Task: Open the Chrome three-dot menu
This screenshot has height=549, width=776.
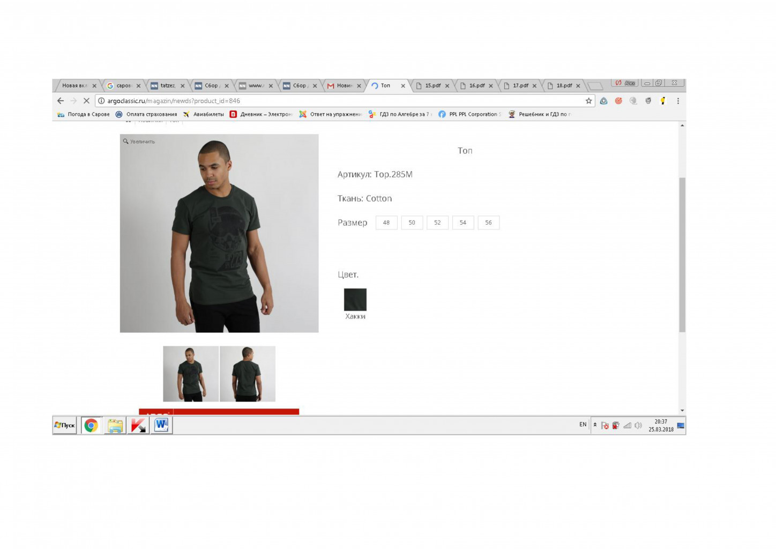Action: pyautogui.click(x=678, y=101)
